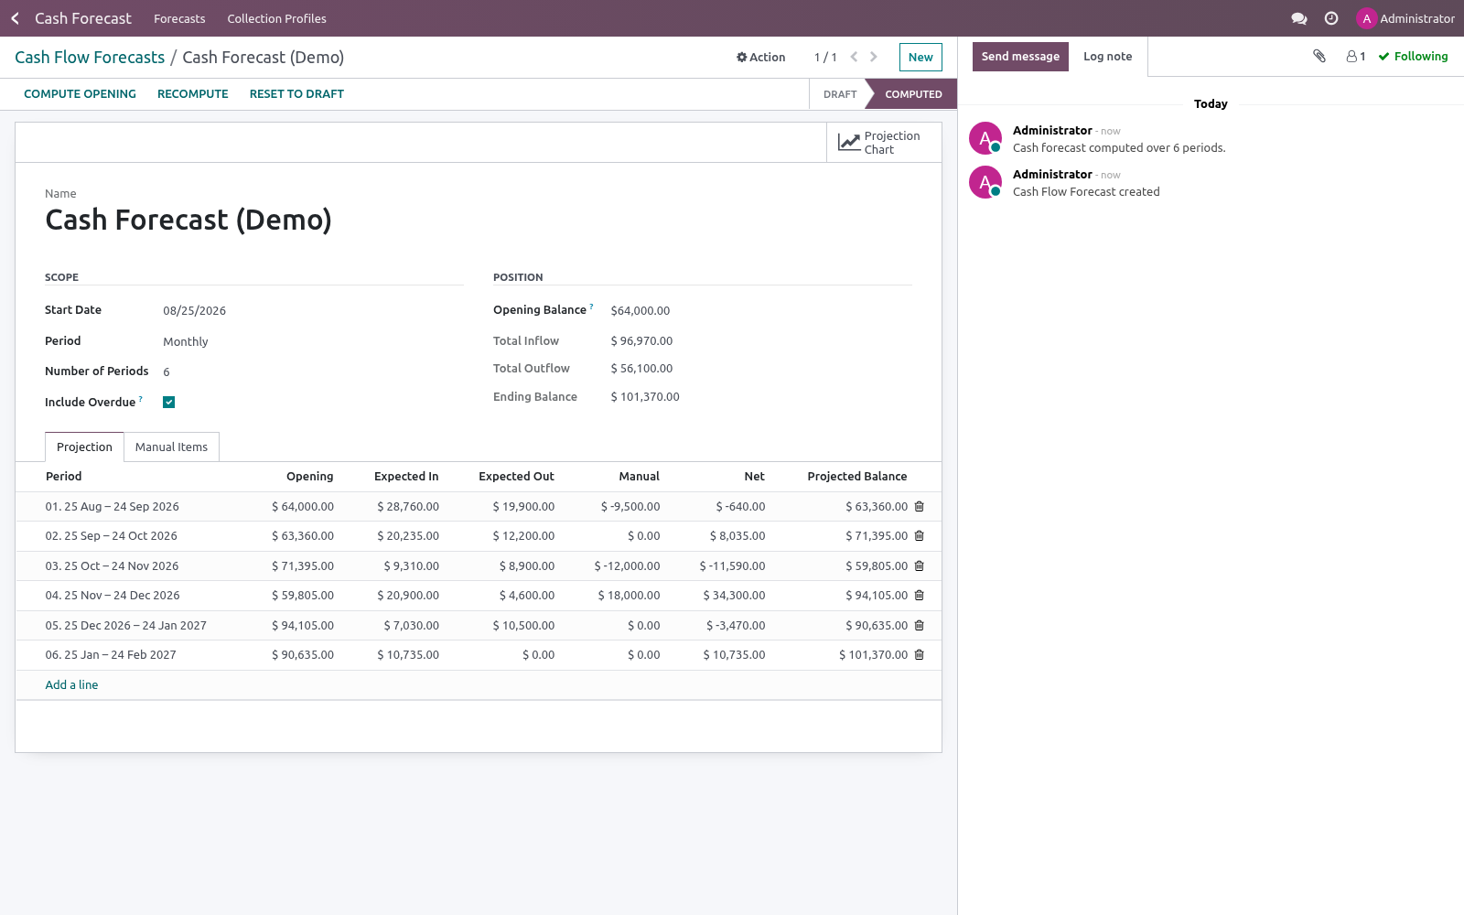Click Add a line link

tap(71, 685)
